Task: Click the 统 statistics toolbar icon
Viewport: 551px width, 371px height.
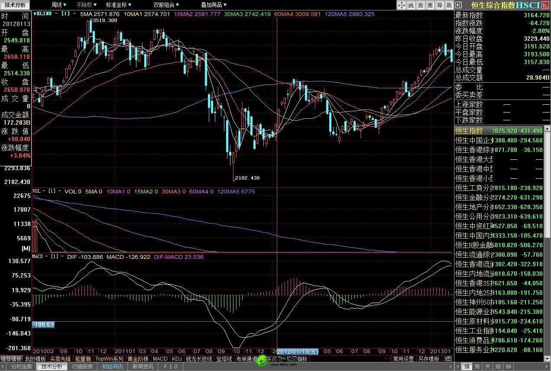Action: click(411, 5)
